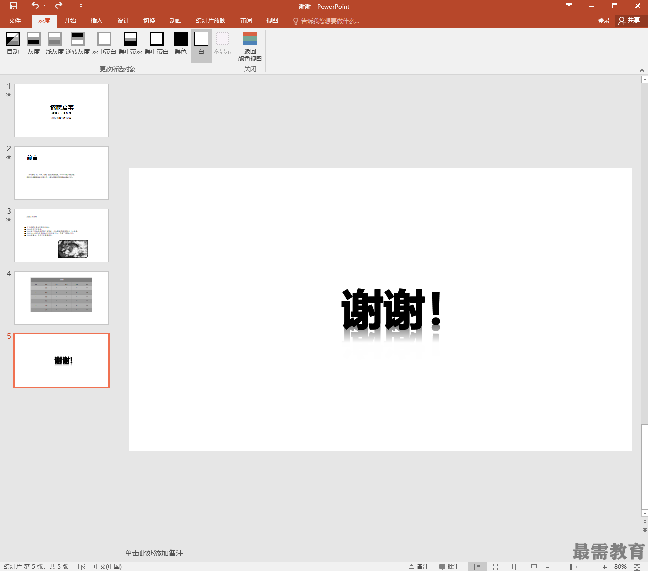
Task: Switch to the 审阅 Review tab
Action: point(246,21)
